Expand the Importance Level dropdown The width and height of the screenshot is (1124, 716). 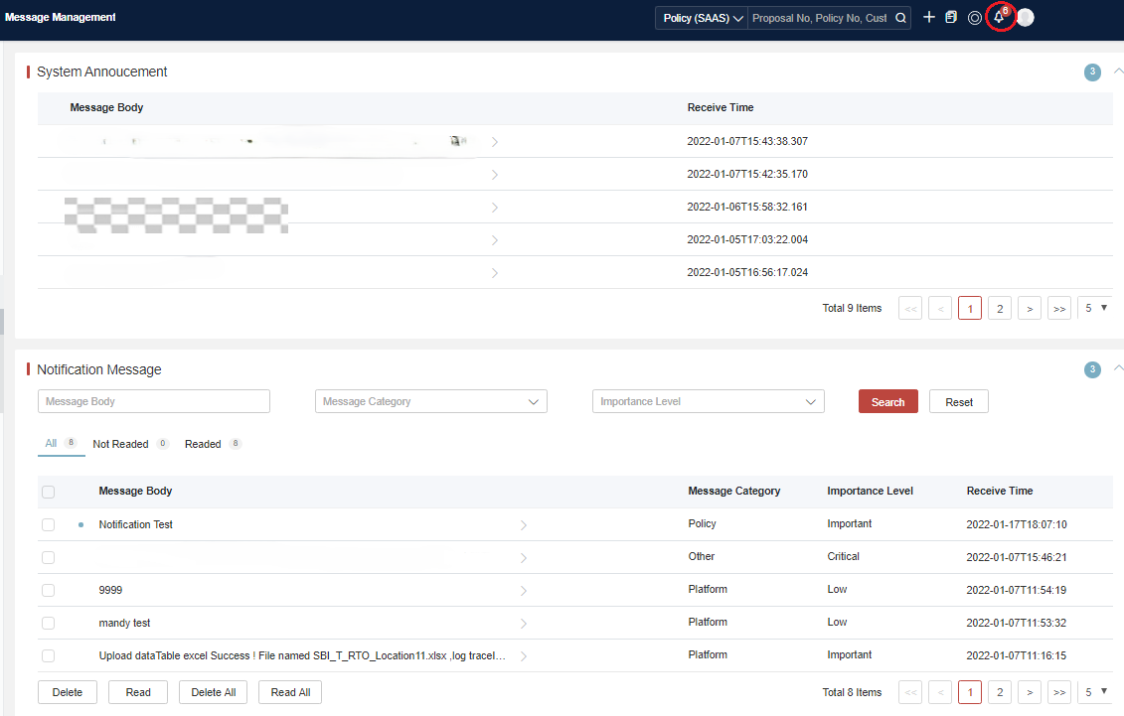(x=708, y=401)
